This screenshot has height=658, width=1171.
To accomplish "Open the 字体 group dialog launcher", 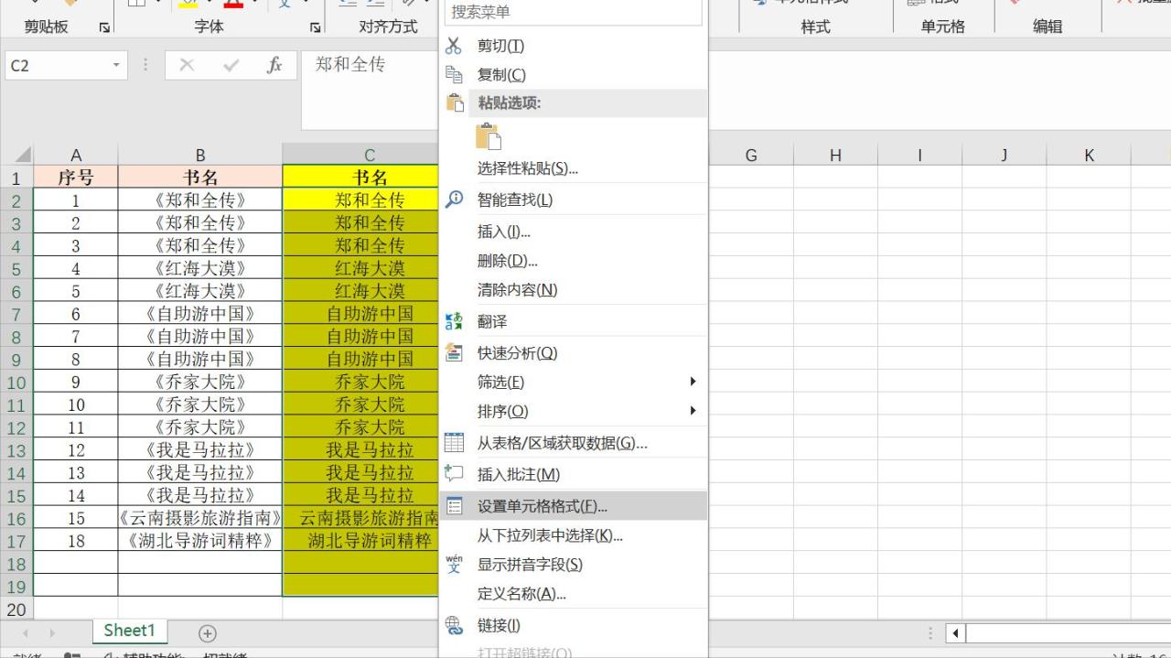I will pos(315,27).
